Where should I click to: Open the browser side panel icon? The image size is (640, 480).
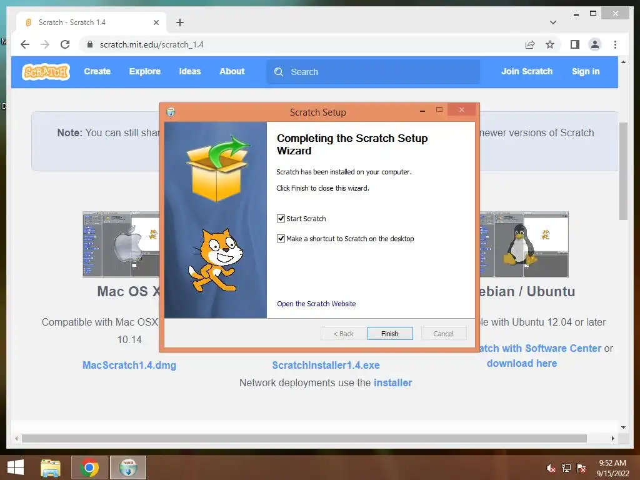[575, 44]
